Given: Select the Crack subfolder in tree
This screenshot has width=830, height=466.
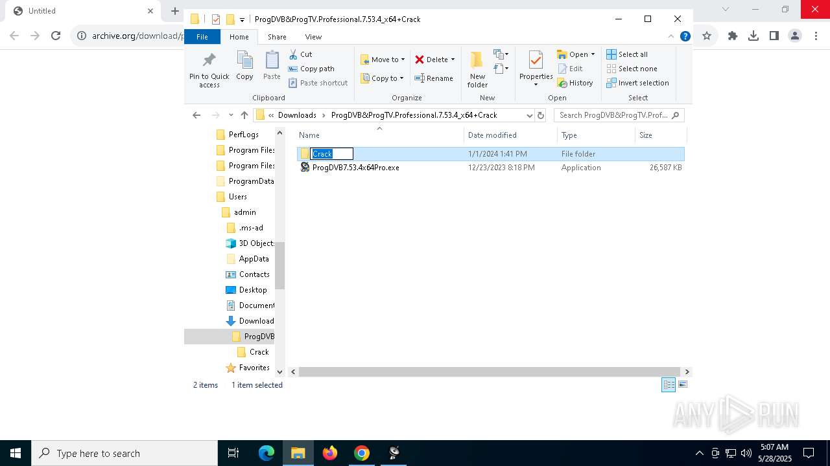Looking at the screenshot, I should pos(259,352).
